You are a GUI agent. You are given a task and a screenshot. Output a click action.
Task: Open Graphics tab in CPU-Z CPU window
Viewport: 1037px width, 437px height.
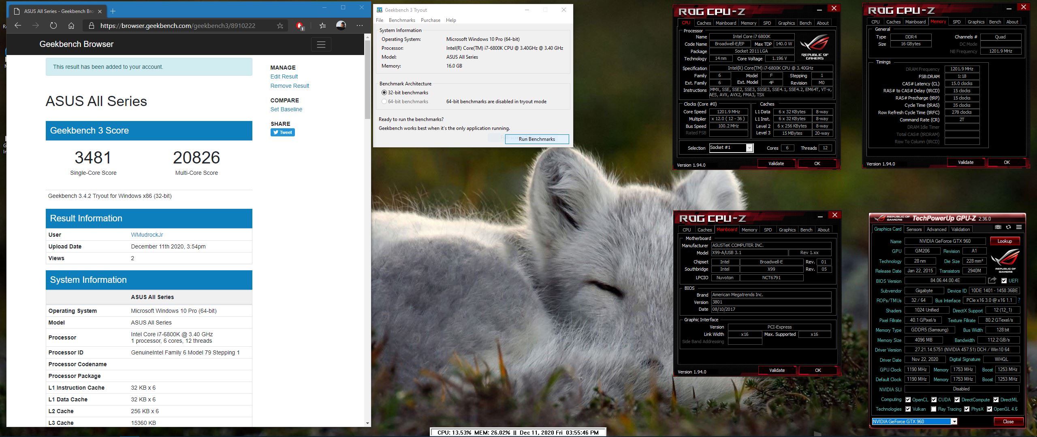(786, 23)
